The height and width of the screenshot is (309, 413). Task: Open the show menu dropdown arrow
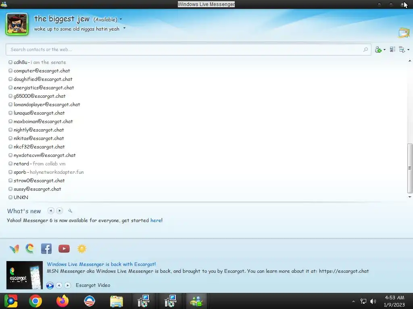[408, 49]
